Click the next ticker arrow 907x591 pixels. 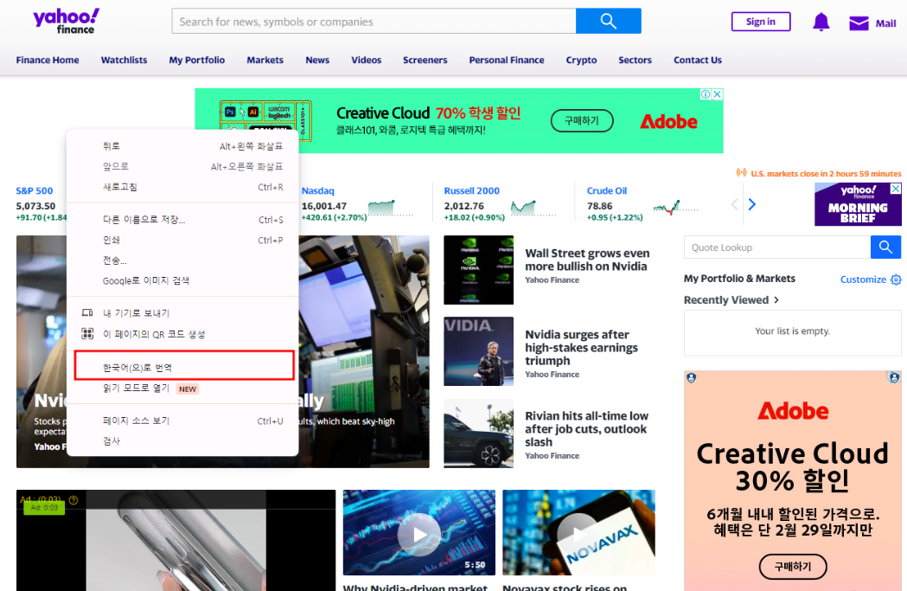(x=752, y=204)
